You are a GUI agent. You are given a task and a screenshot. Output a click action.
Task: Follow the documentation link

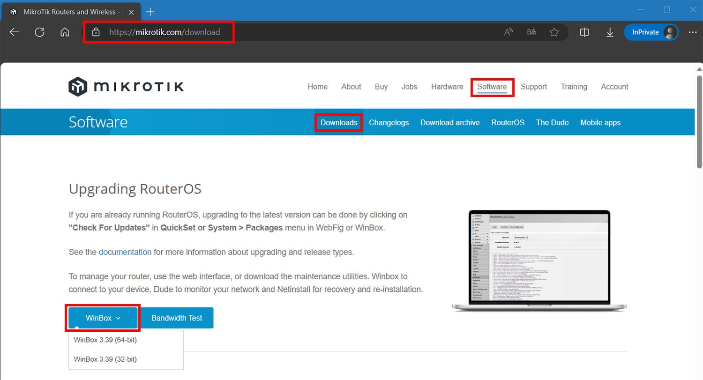click(125, 252)
